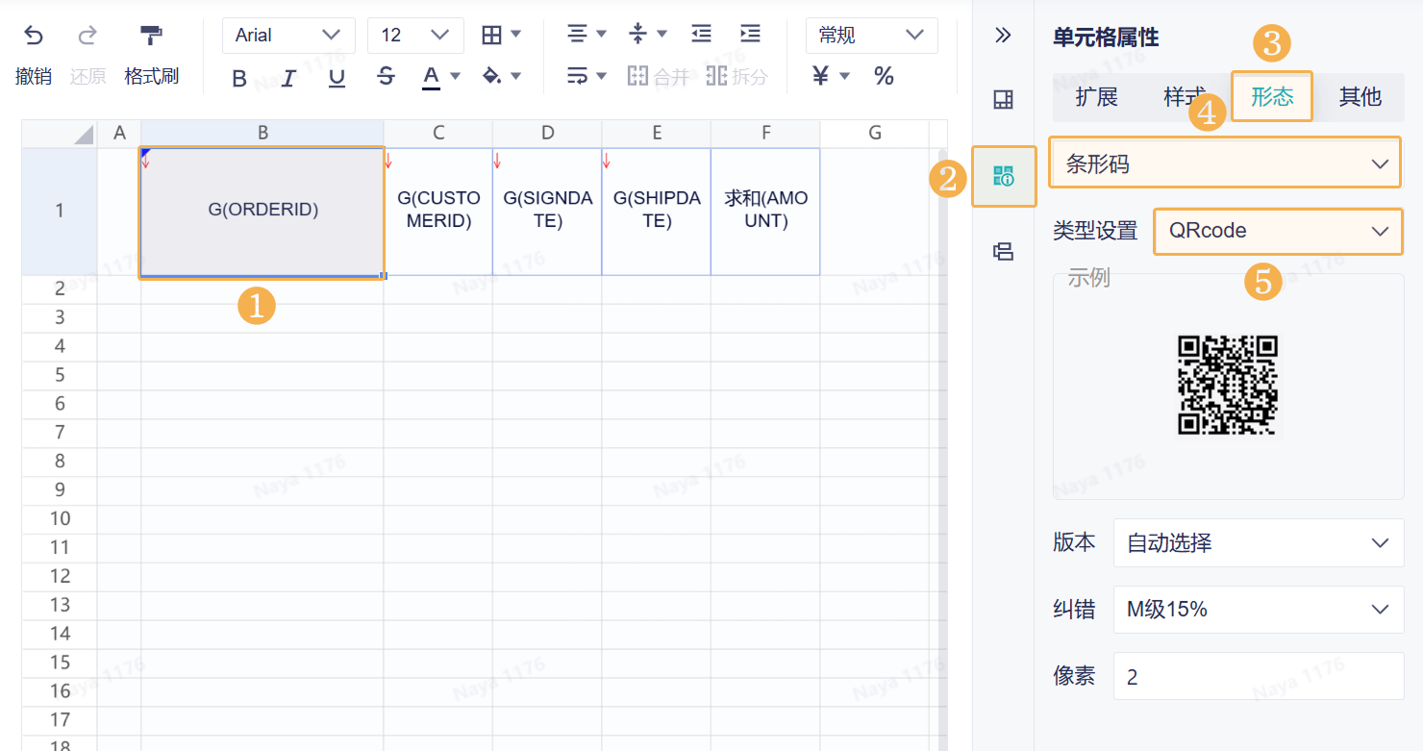The height and width of the screenshot is (751, 1423).
Task: Click the vertical alignment icon
Action: coord(637,35)
